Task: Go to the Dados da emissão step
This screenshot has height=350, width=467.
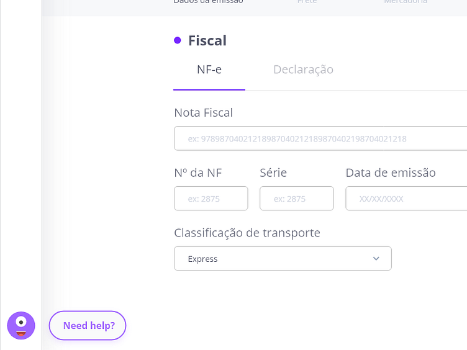Action: (208, 2)
